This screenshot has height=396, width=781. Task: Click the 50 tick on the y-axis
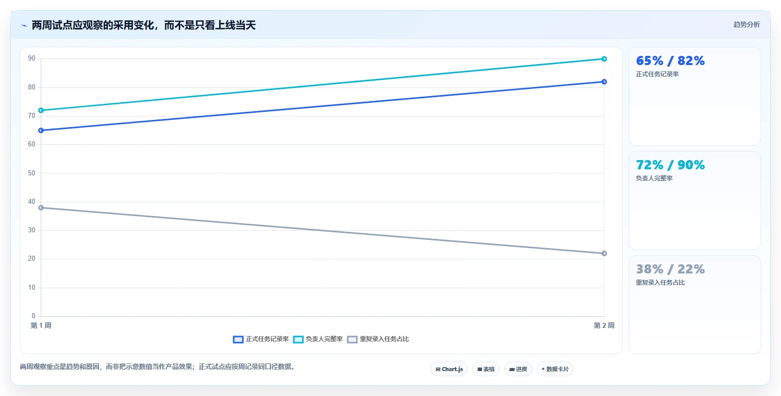coord(32,173)
